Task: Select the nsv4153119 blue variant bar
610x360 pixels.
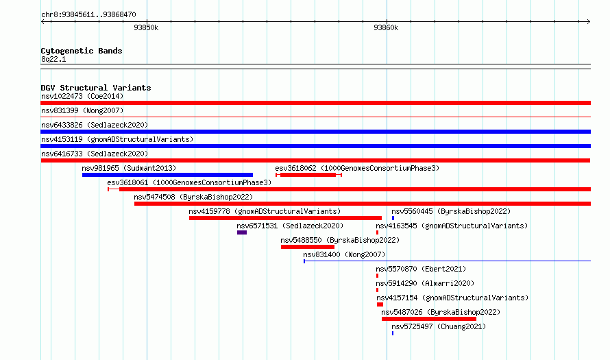Action: click(x=315, y=146)
